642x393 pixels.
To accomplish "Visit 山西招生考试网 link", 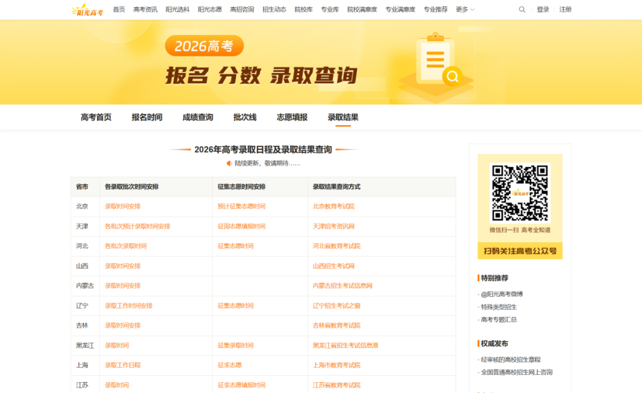I will tap(333, 266).
